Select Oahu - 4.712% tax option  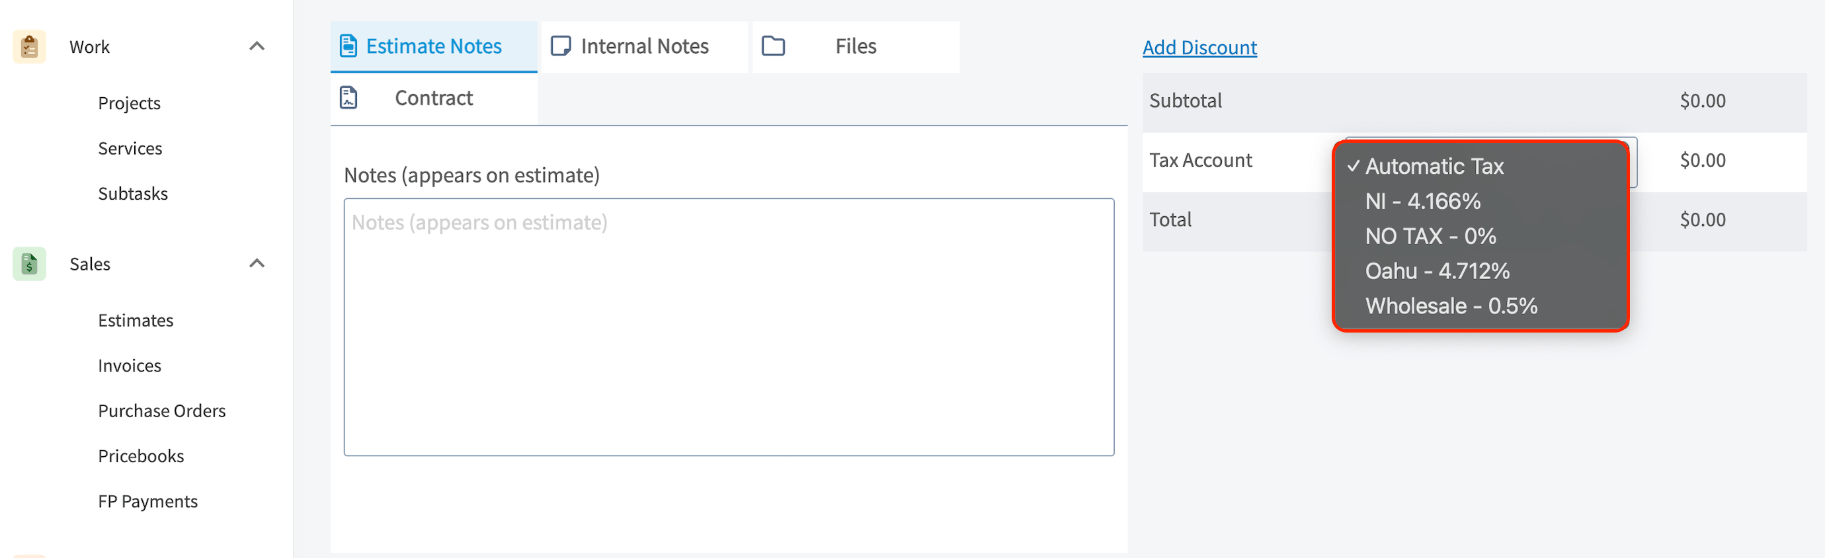1479,270
